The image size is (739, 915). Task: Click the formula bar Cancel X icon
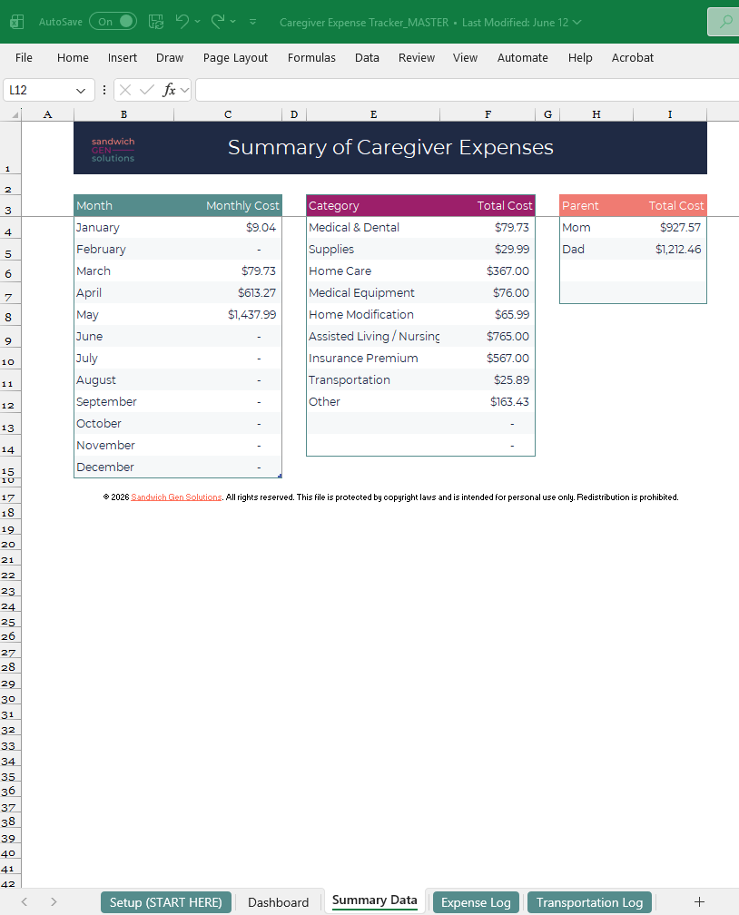click(x=125, y=90)
